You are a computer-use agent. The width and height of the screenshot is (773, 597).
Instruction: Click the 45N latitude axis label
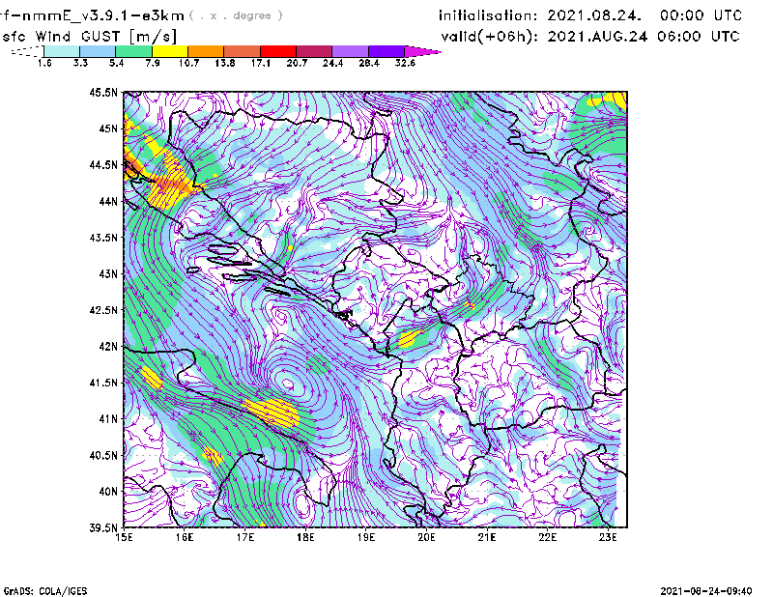108,128
